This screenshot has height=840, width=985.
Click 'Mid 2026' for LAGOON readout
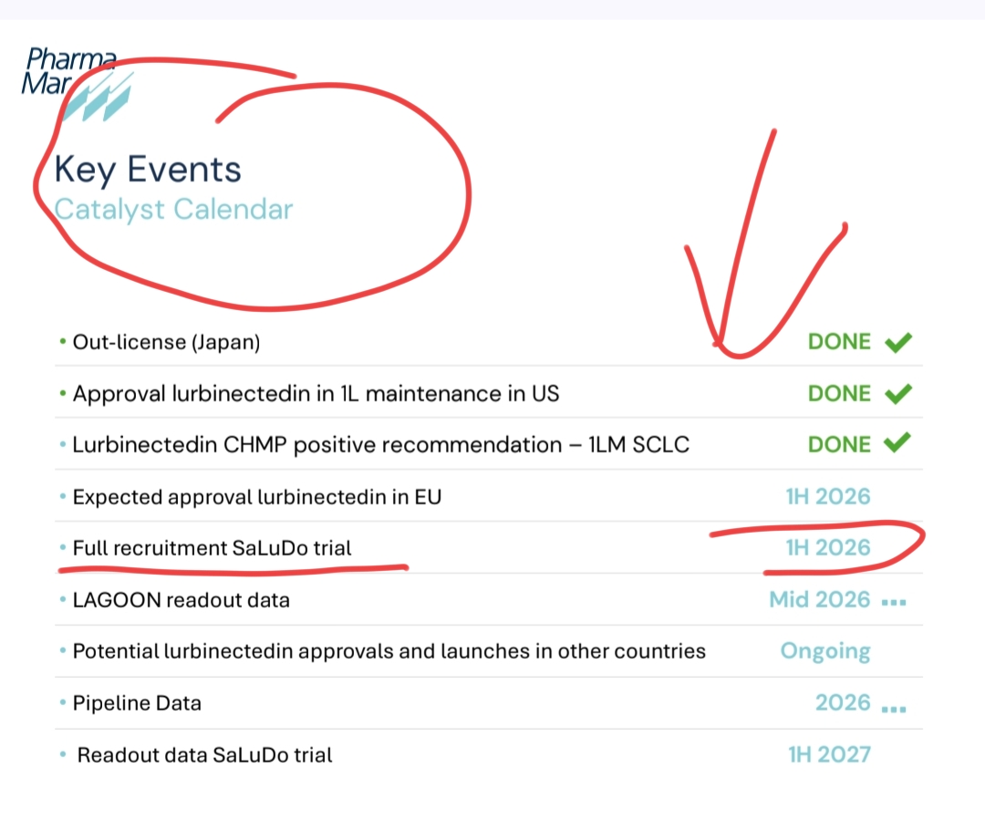[x=820, y=600]
